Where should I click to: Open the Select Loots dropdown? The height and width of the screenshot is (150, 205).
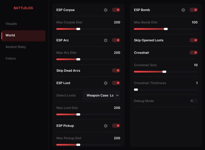pos(101,95)
